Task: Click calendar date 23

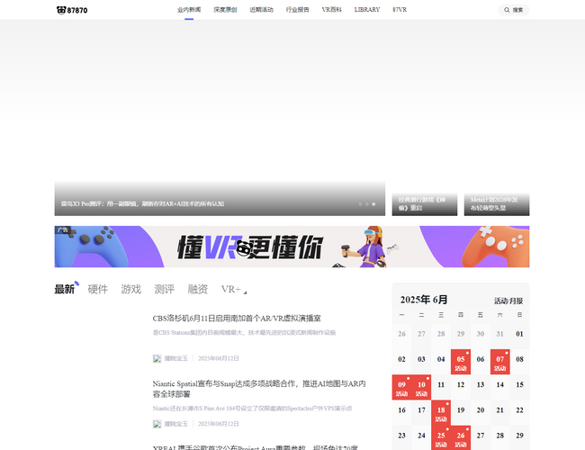Action: 401,436
